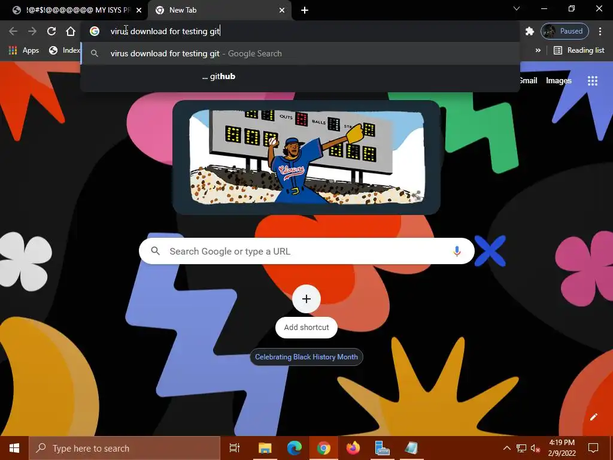613x460 pixels.
Task: Open network status in the tray
Action: tap(521, 448)
